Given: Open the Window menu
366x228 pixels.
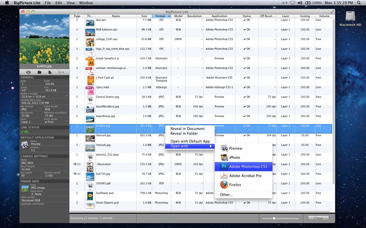Looking at the screenshot, I should click(86, 3).
